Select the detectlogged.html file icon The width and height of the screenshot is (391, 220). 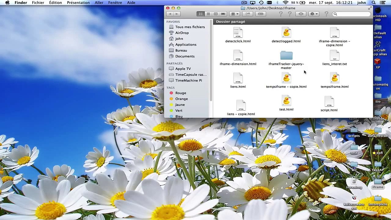tap(286, 33)
